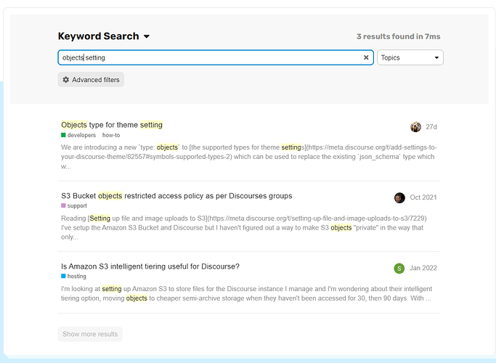Select the hosting category badge
Screen dimensions: 496x363
click(x=73, y=276)
